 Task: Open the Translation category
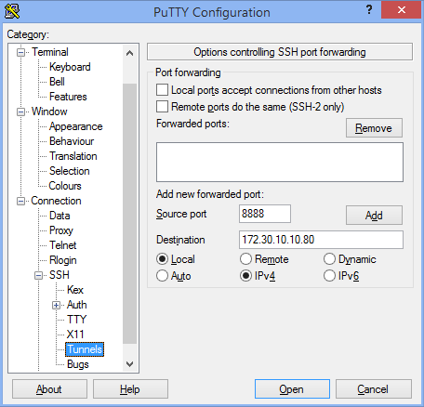click(73, 156)
